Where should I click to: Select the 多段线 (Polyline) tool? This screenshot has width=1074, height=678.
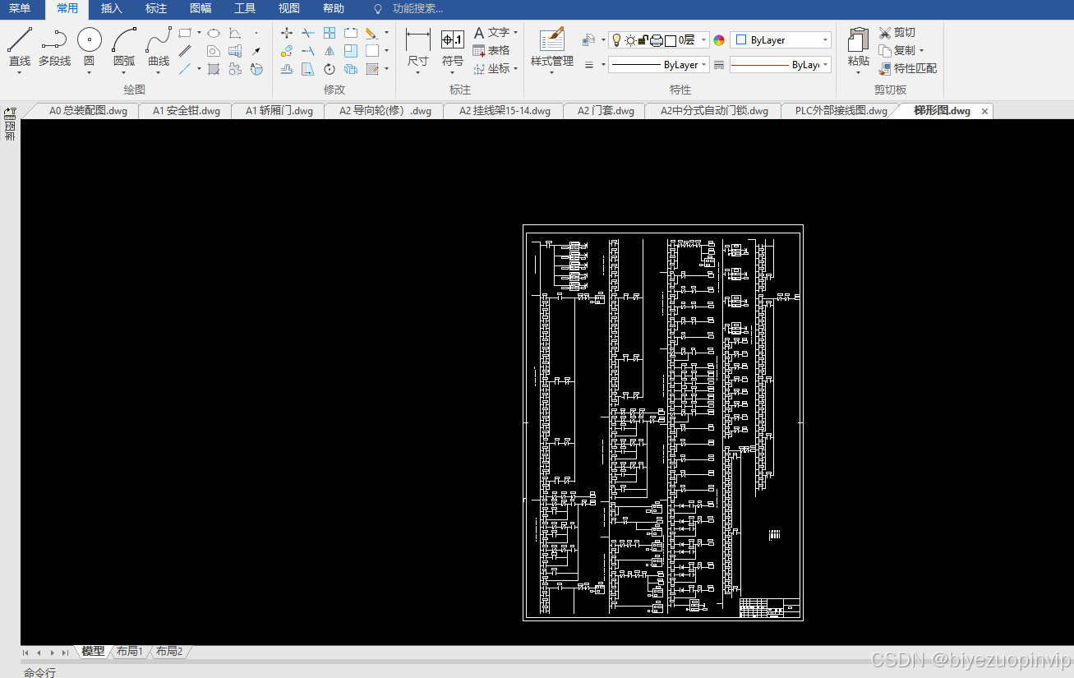pos(54,46)
